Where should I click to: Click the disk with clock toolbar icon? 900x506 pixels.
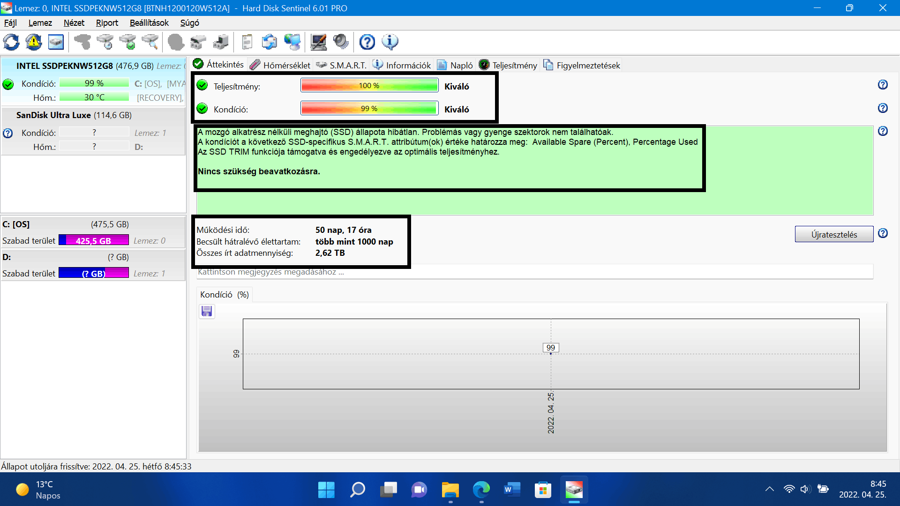(x=105, y=42)
